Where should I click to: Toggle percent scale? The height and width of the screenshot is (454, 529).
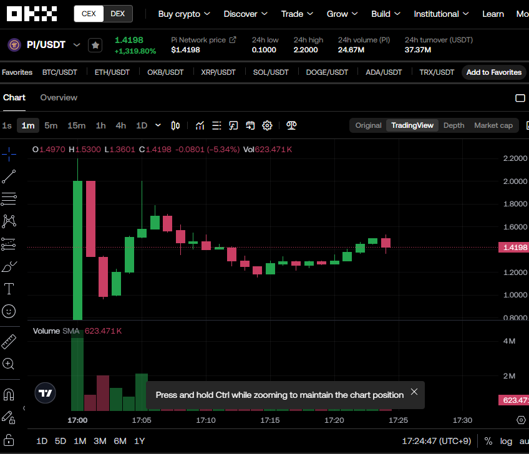[488, 441]
